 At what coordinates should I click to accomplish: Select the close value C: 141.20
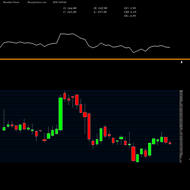70,12
